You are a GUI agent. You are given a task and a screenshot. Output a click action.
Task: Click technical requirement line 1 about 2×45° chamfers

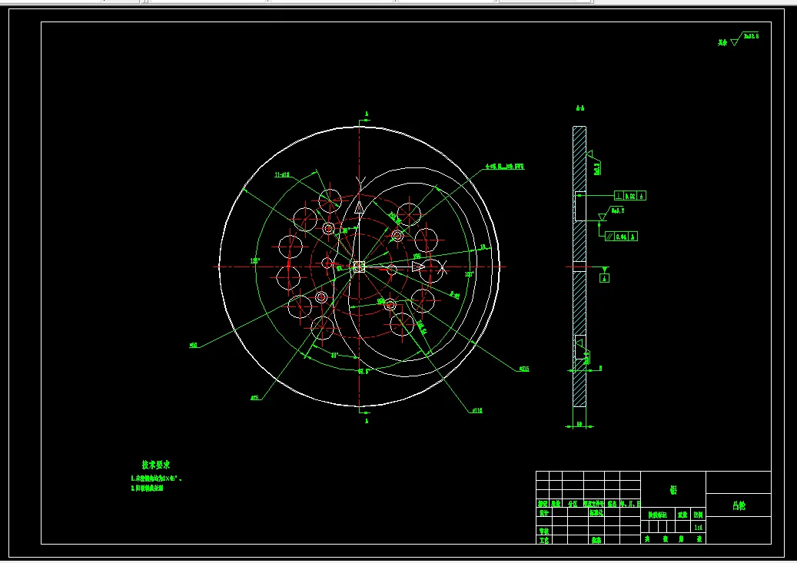[156, 479]
